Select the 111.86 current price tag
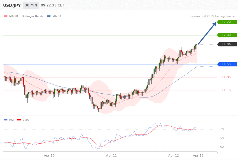The height and width of the screenshot is (161, 238). (x=227, y=44)
